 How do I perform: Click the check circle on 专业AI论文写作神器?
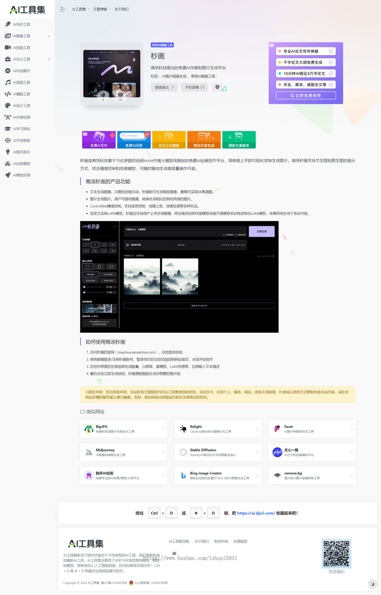[331, 51]
